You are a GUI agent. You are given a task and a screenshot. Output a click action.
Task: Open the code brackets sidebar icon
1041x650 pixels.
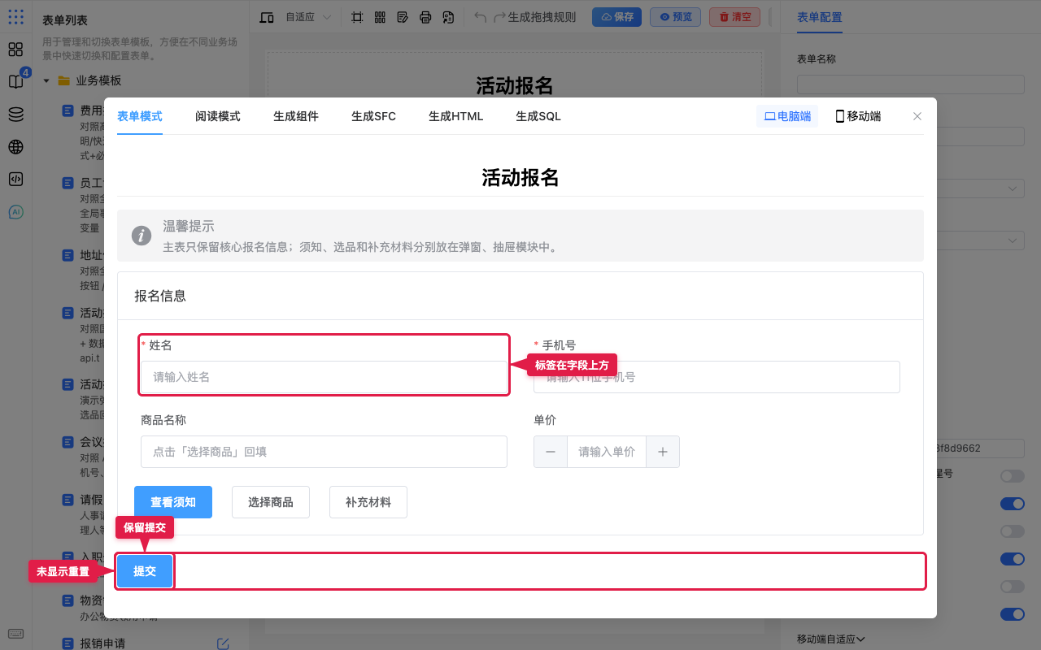15,180
